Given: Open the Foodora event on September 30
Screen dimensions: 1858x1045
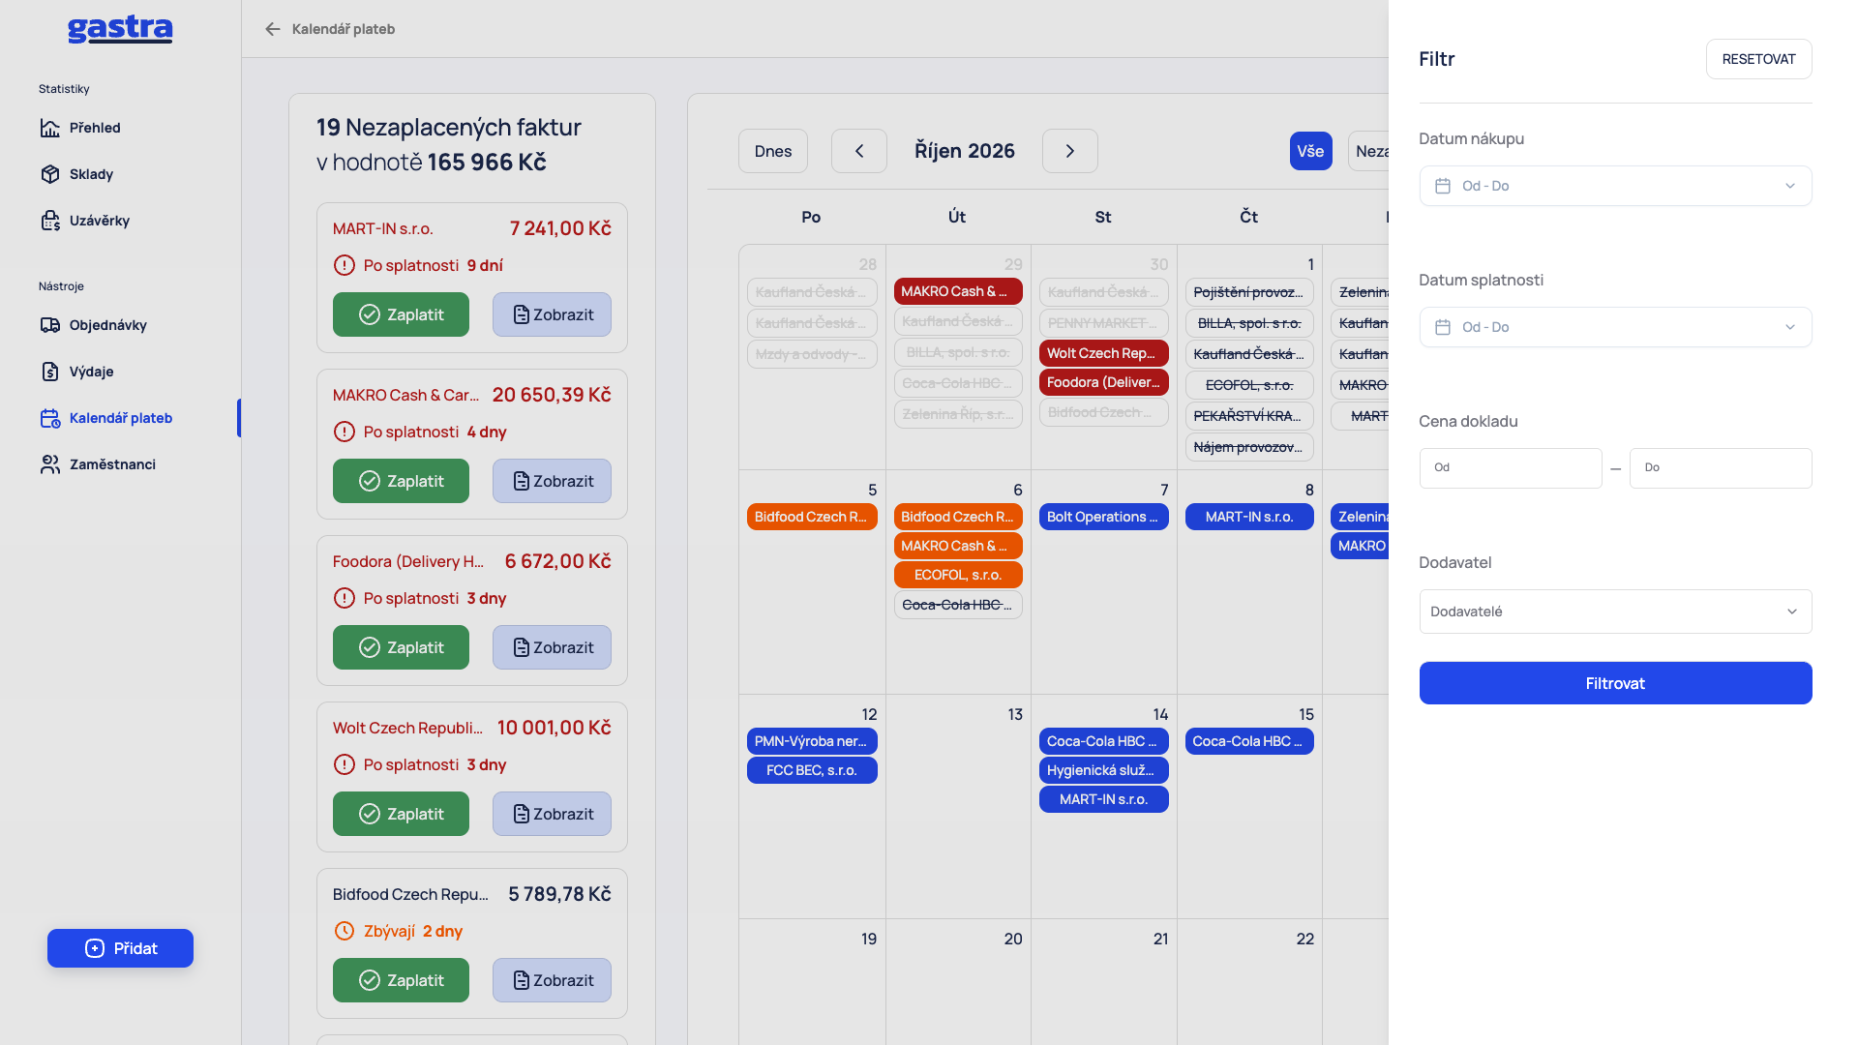Looking at the screenshot, I should click(1103, 382).
